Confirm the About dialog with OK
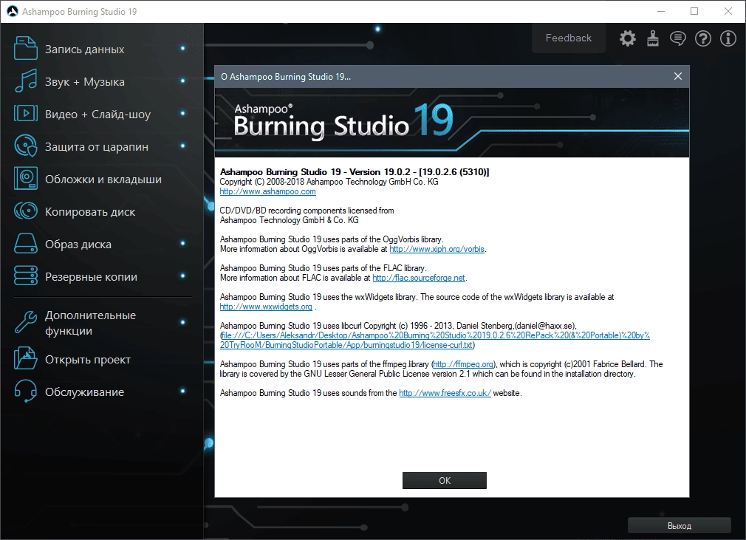Viewport: 746px width, 540px height. [x=445, y=480]
